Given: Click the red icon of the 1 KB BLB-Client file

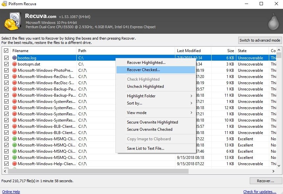Looking at the screenshot, I should click(x=14, y=126).
